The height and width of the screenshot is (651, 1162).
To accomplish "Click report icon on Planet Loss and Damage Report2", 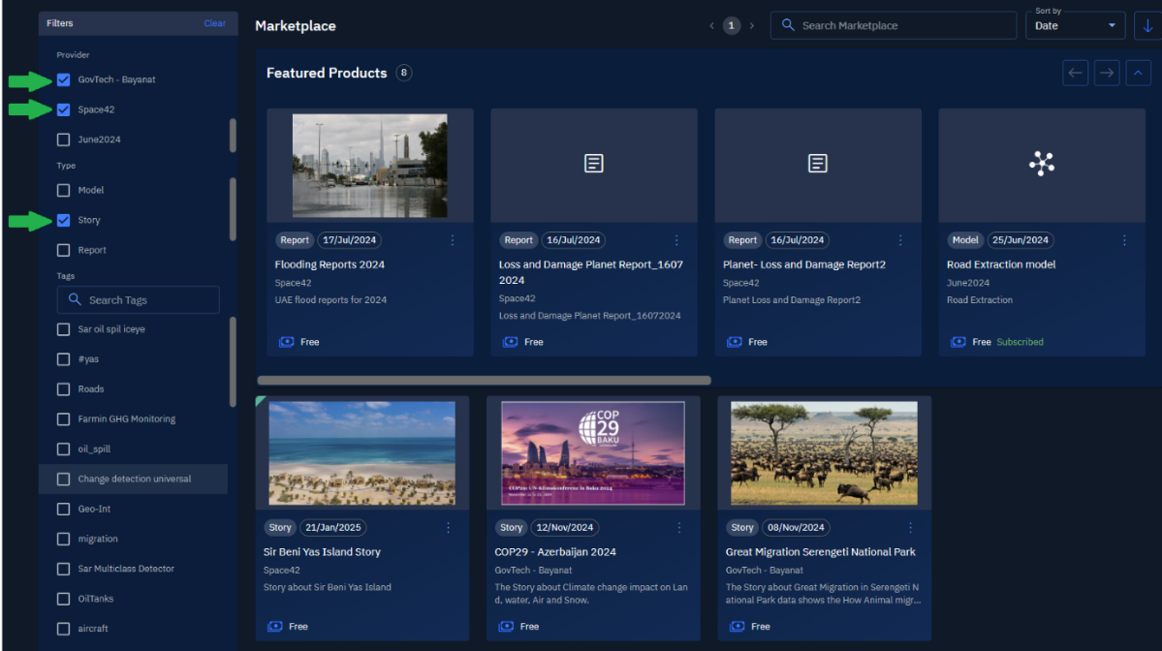I will point(817,164).
